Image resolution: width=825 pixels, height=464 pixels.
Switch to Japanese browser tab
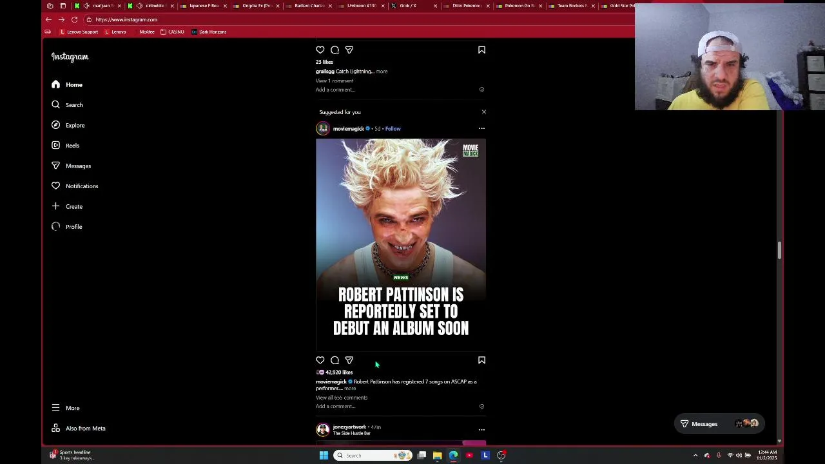coord(203,6)
